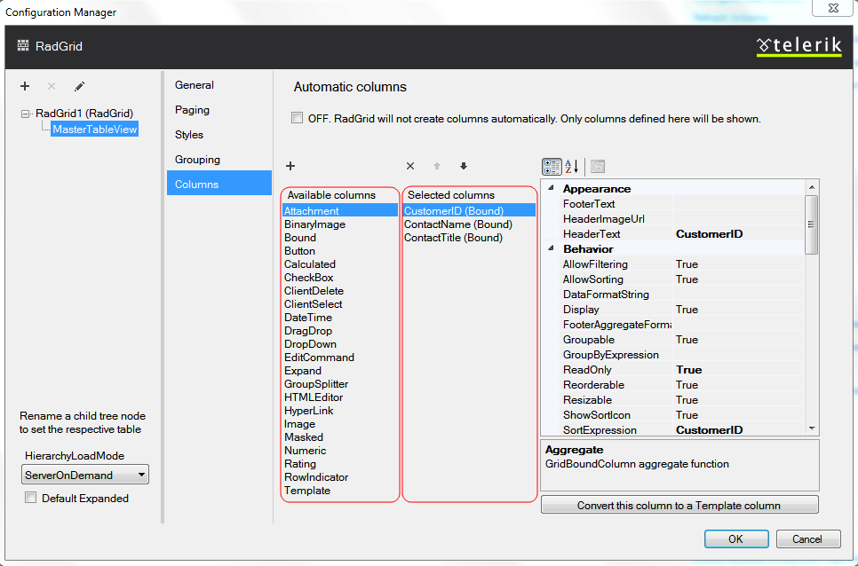Select ContactName (Bound) in Selected columns
The width and height of the screenshot is (858, 566).
click(456, 224)
